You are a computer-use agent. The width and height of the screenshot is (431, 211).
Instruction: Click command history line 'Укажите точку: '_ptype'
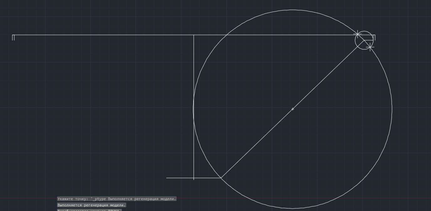click(x=117, y=199)
